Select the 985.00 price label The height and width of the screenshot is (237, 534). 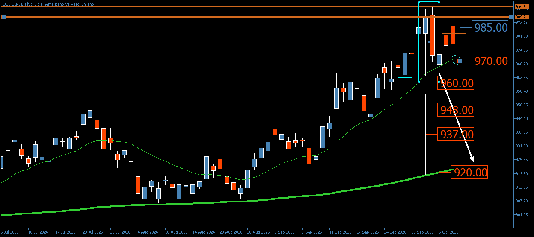490,28
